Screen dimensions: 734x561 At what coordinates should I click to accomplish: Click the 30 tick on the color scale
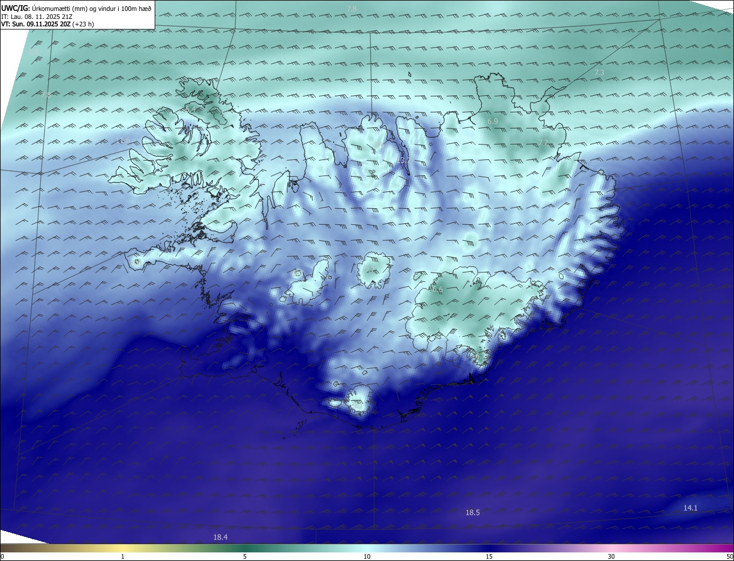[611, 556]
